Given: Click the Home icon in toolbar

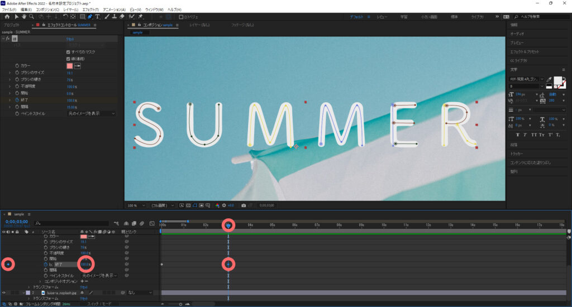Looking at the screenshot, I should 6,17.
